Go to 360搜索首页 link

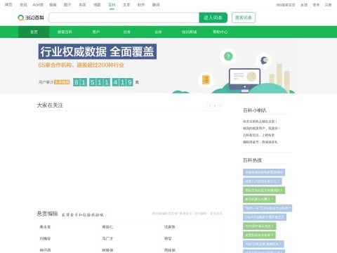click(286, 5)
